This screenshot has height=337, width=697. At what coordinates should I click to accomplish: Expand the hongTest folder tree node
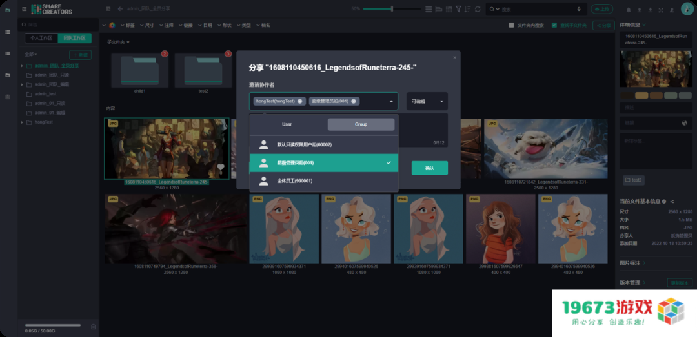(x=23, y=122)
